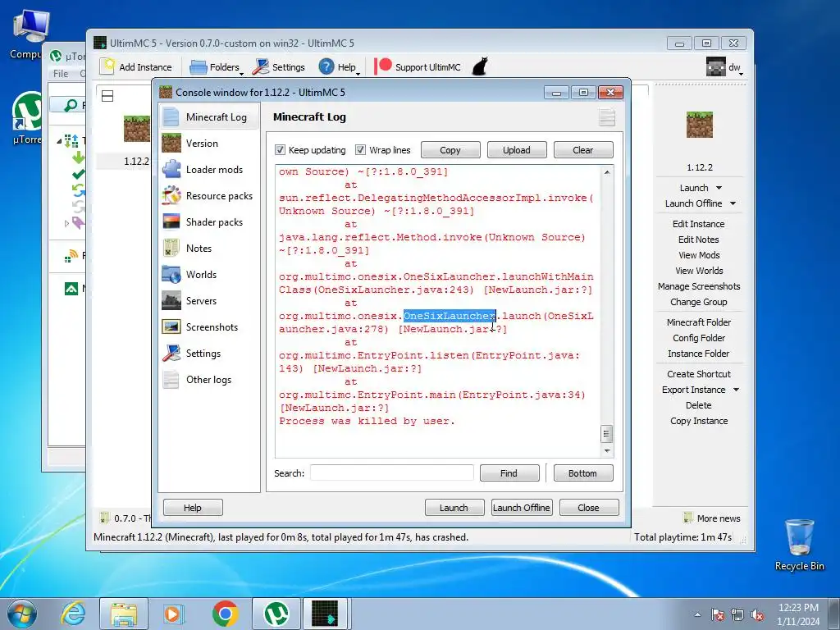The width and height of the screenshot is (840, 630).
Task: Open the Recycle Bin
Action: click(x=799, y=545)
